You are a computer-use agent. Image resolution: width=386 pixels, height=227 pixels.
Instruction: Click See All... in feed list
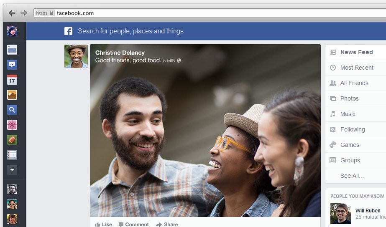pos(352,176)
